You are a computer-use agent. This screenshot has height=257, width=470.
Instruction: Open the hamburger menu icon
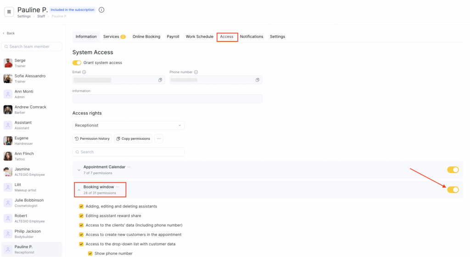coord(9,12)
